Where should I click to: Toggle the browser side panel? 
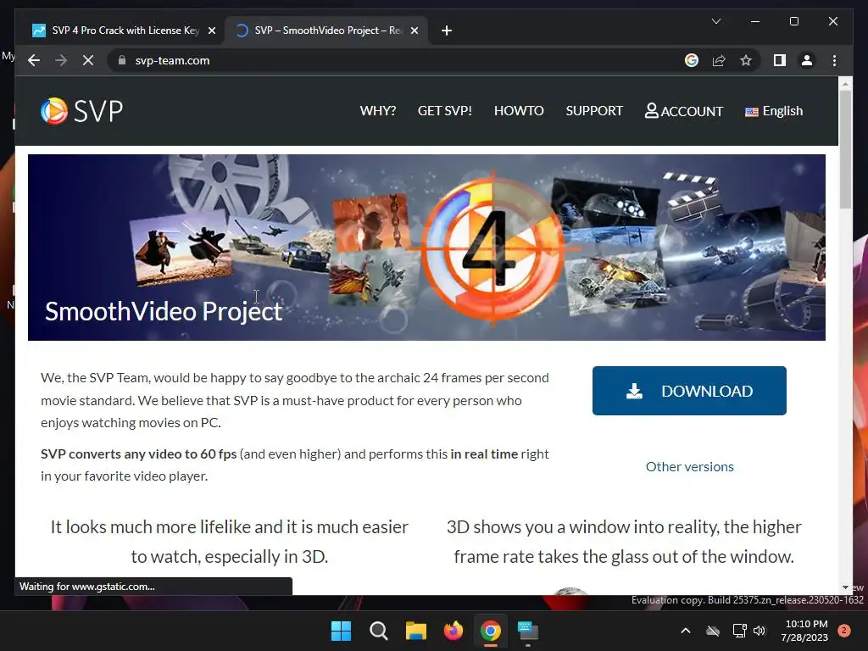coord(780,60)
